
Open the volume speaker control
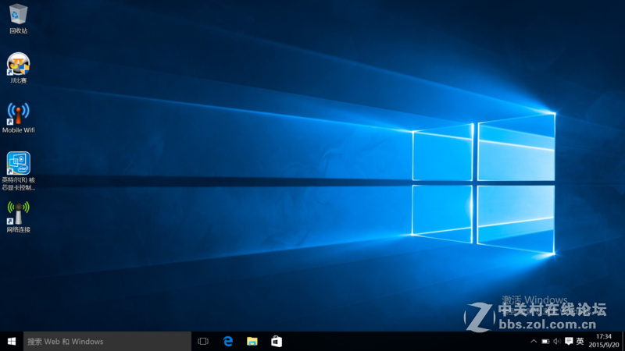tap(556, 342)
